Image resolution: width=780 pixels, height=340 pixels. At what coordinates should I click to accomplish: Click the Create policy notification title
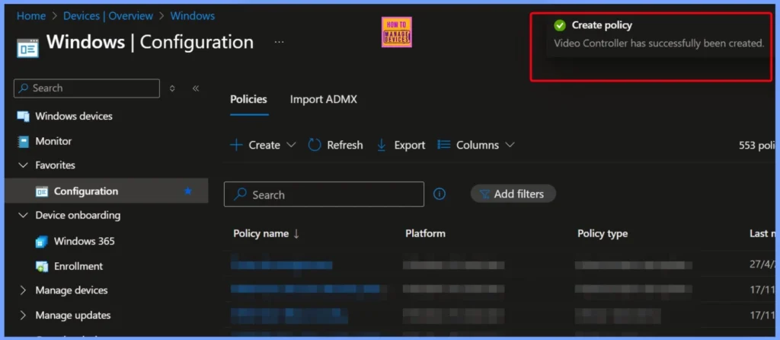(602, 25)
